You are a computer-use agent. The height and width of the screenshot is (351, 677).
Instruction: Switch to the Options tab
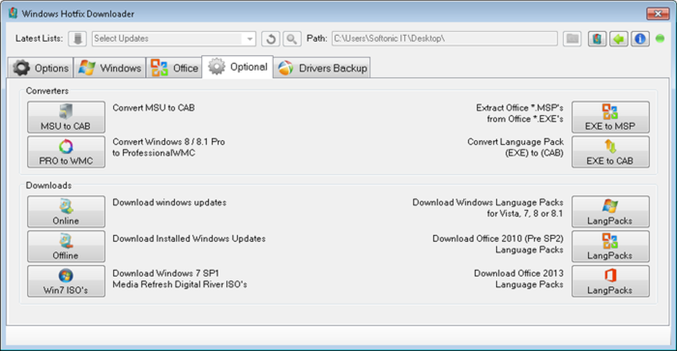(40, 68)
